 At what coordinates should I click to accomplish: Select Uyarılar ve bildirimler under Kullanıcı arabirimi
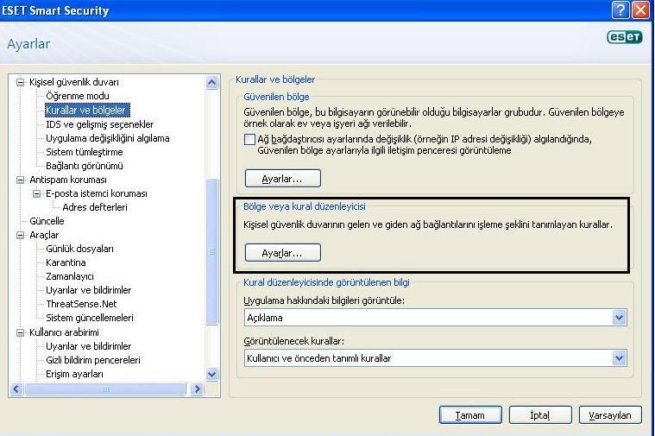click(x=88, y=346)
